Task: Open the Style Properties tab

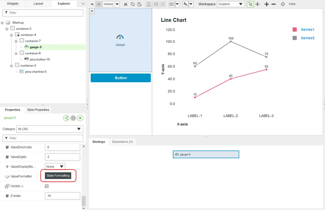Action: [38, 110]
